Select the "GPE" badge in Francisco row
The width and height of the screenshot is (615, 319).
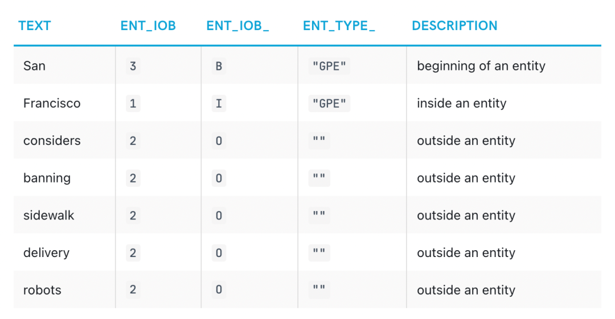(x=330, y=103)
